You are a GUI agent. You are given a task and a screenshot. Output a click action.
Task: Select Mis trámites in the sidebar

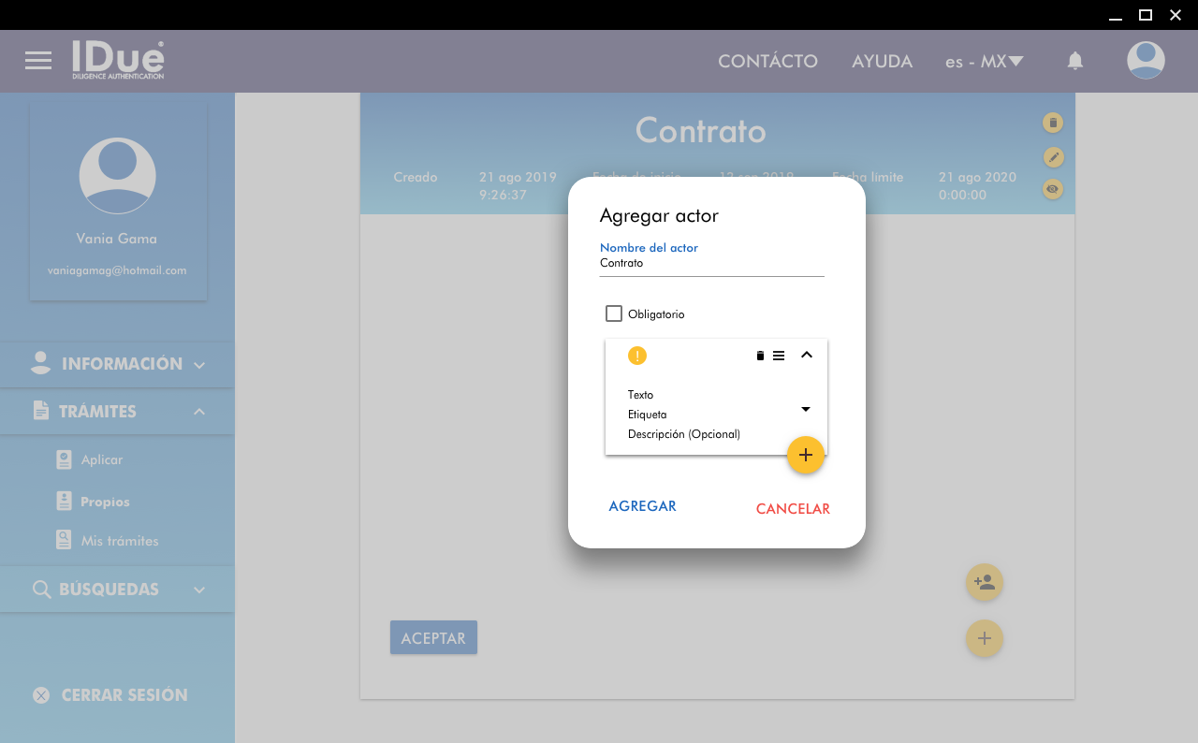[119, 541]
